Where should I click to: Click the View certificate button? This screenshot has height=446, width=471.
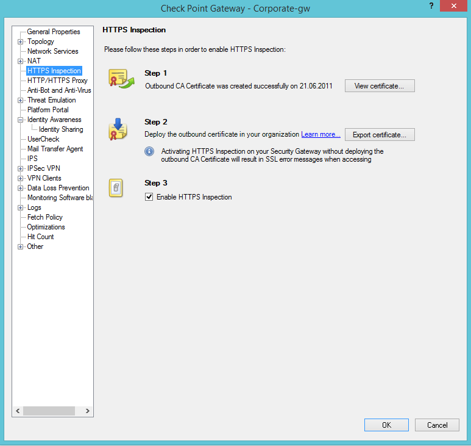(380, 85)
